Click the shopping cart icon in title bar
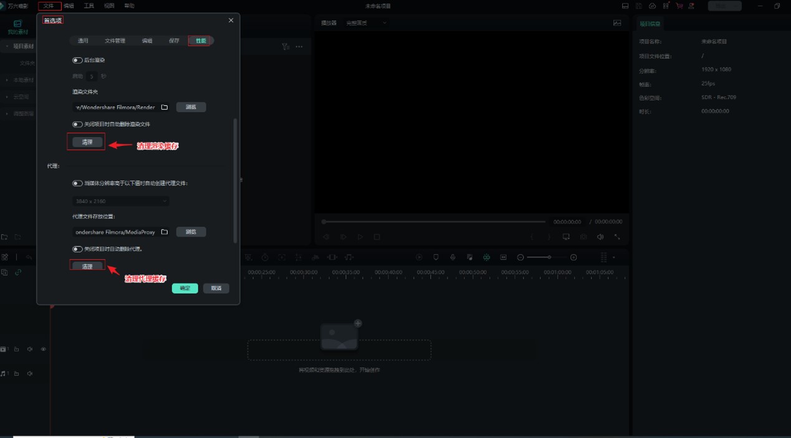 [679, 6]
